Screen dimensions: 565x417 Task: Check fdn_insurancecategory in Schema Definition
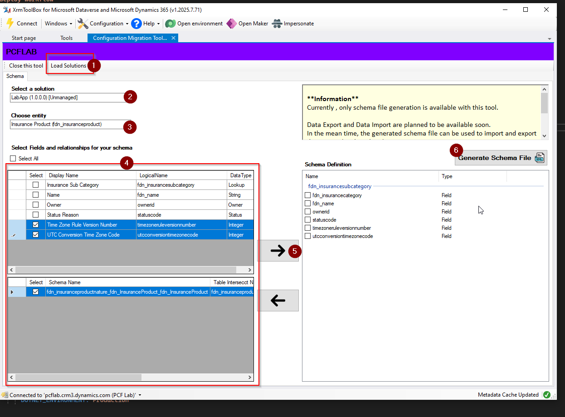pyautogui.click(x=308, y=195)
